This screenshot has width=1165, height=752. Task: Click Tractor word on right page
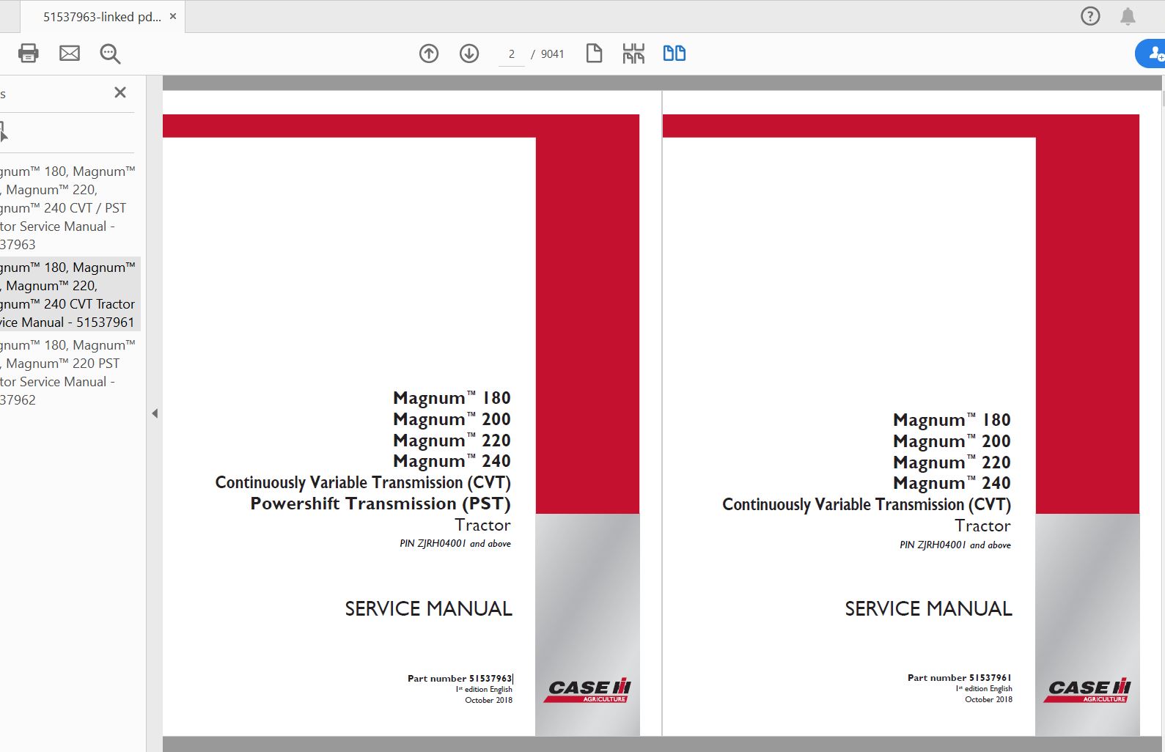click(x=982, y=526)
